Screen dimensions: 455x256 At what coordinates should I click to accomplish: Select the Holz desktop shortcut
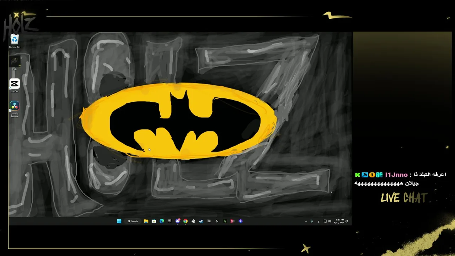pyautogui.click(x=15, y=64)
